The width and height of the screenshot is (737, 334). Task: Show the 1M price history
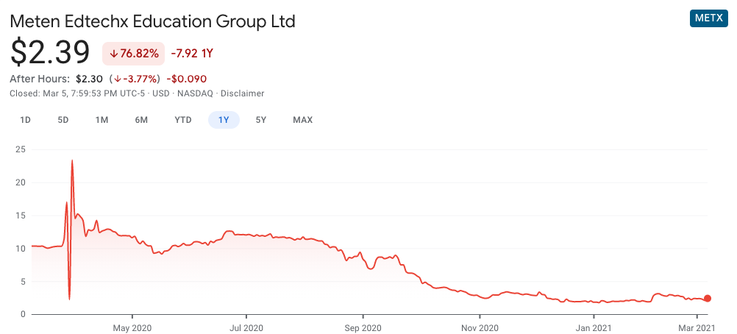102,120
